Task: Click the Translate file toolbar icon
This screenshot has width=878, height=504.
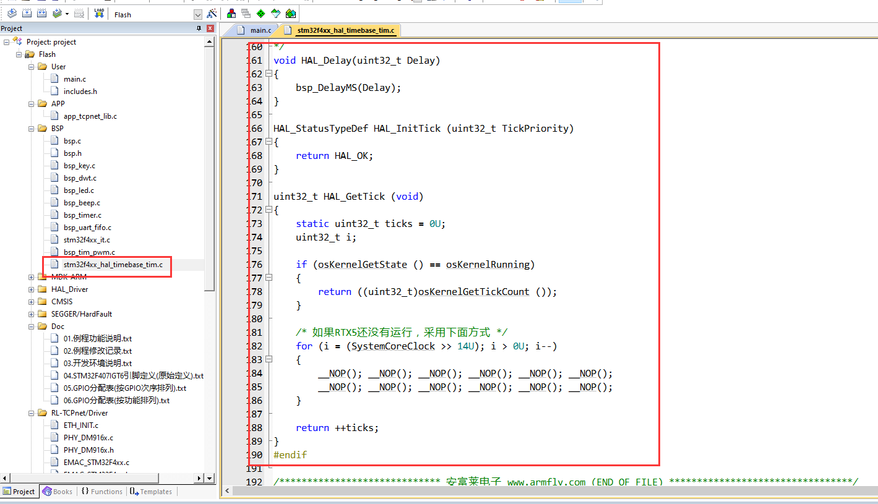Action: tap(12, 14)
